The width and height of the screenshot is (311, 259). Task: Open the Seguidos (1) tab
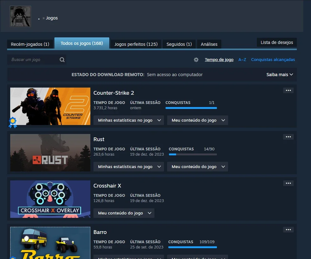[179, 44]
